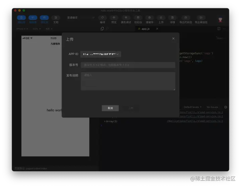Toggle the simulator (模拟器) panel button

21,18
